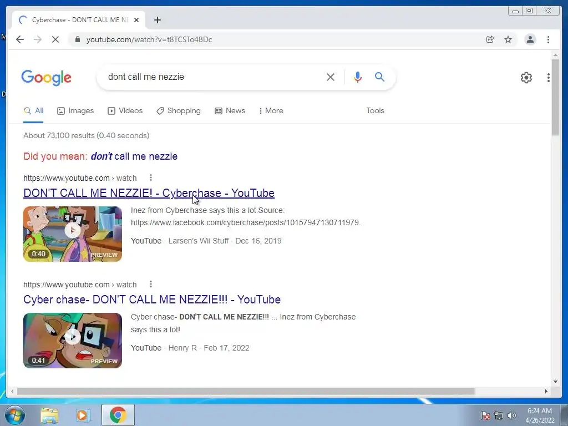Screen dimensions: 568x426
Task: Click 'Henry R · Feb 17, 2022' text
Action: point(209,348)
